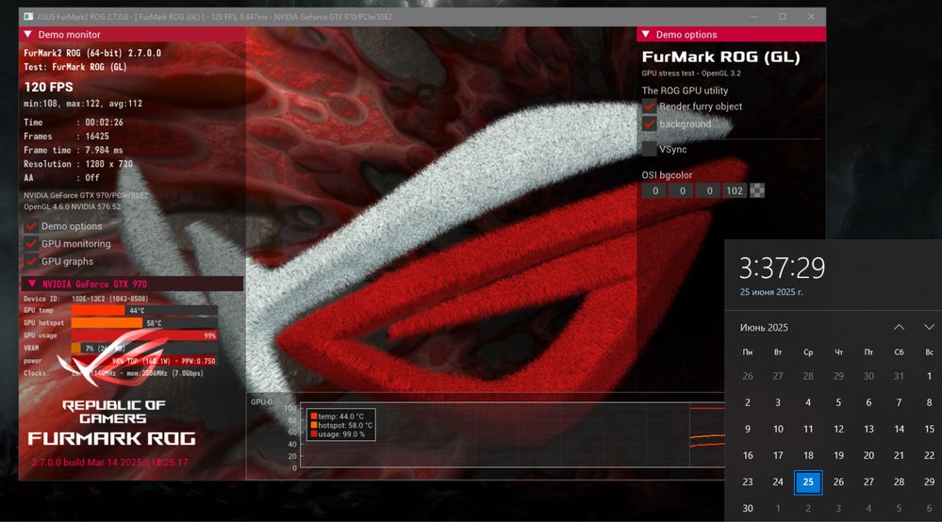Select June 1 in the calendar

click(929, 376)
